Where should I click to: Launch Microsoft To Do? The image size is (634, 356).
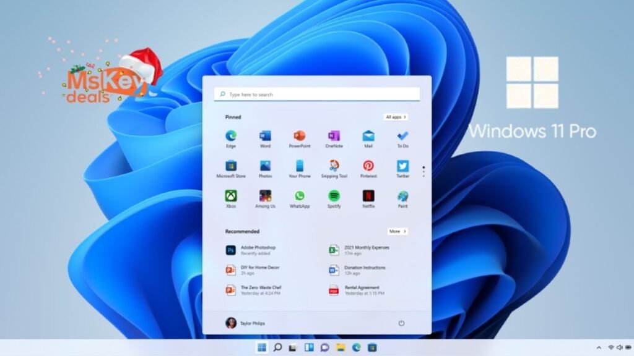402,137
